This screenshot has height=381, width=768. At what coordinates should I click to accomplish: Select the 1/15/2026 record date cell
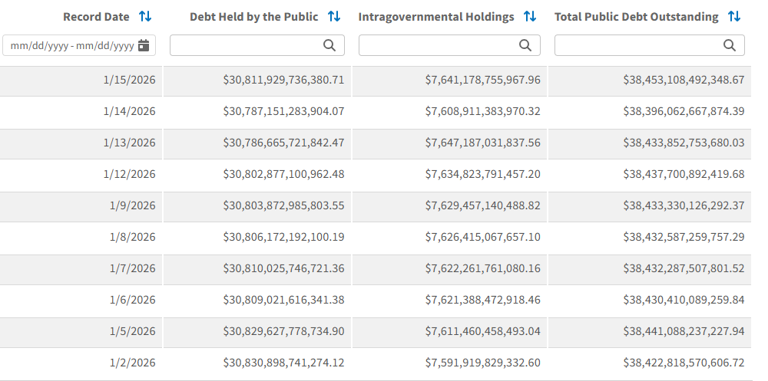click(129, 80)
